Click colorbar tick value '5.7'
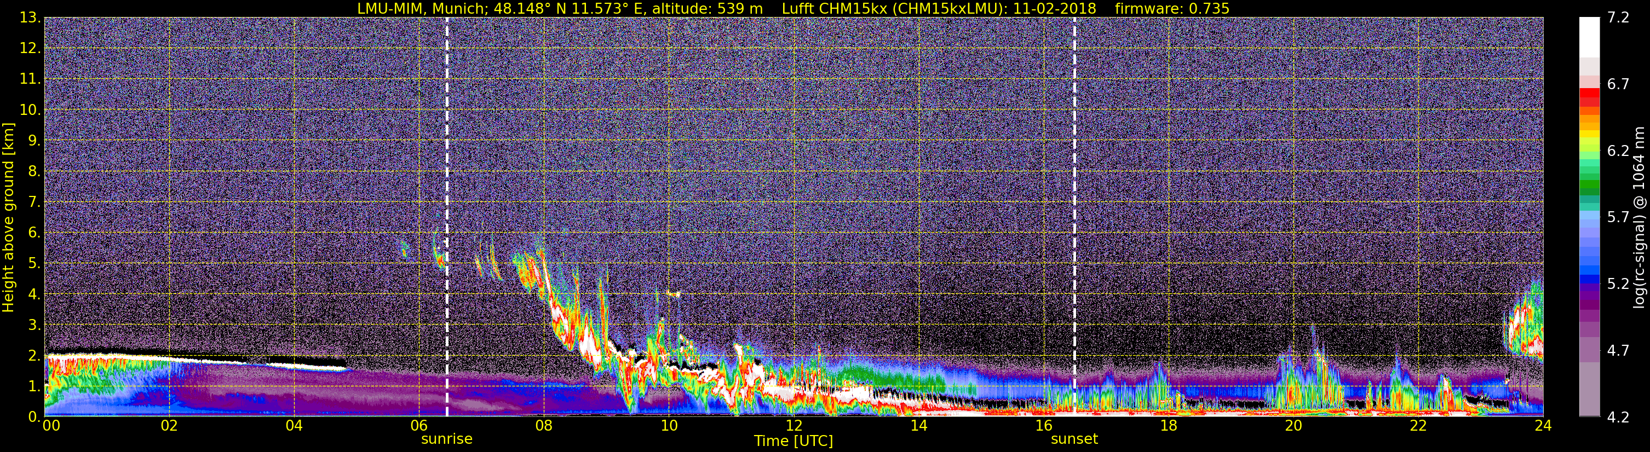Viewport: 1650px width, 452px height. 1618,217
